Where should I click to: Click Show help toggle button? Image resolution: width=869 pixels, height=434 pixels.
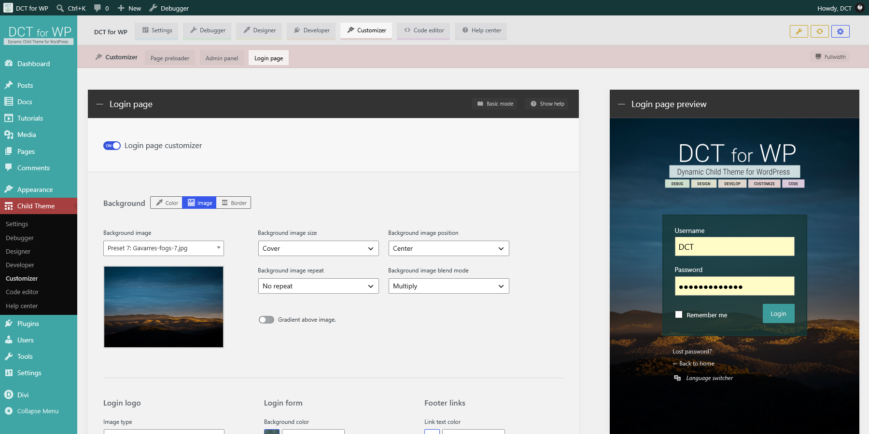pyautogui.click(x=547, y=104)
